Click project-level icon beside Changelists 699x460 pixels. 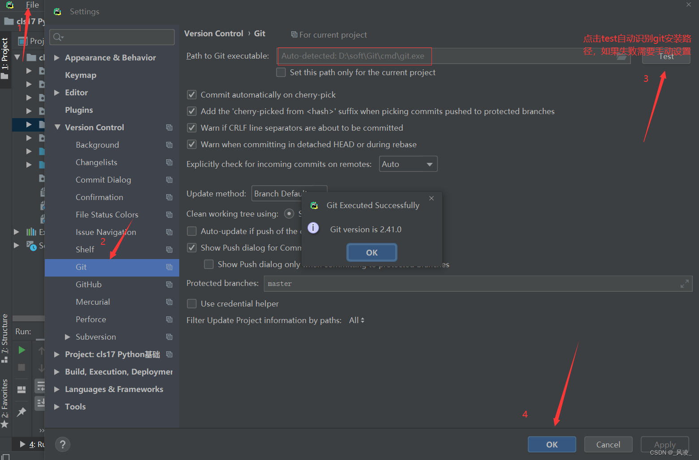coord(169,162)
